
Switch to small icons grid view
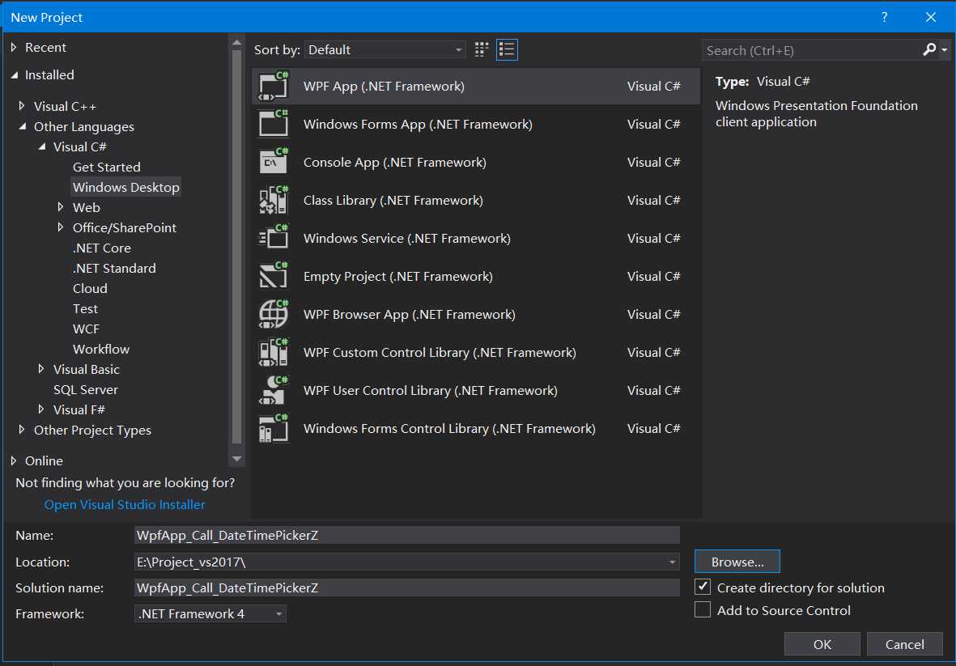click(x=482, y=49)
